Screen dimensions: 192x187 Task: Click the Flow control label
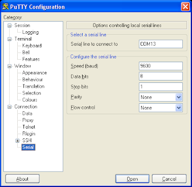point(83,107)
